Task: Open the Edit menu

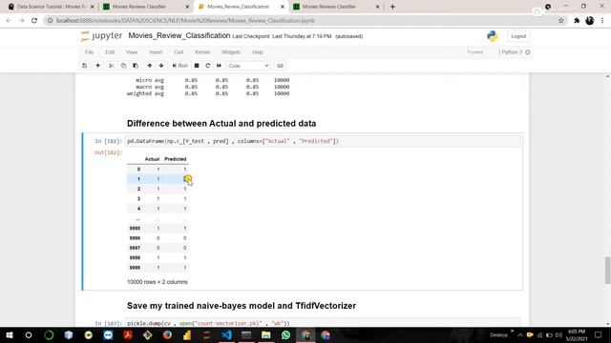Action: pyautogui.click(x=110, y=52)
